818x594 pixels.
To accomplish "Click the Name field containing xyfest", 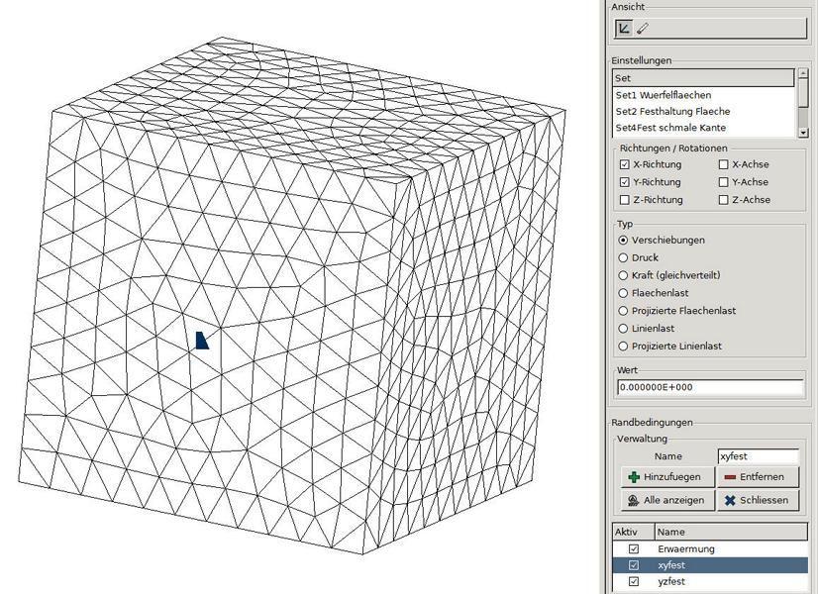I will click(x=758, y=456).
